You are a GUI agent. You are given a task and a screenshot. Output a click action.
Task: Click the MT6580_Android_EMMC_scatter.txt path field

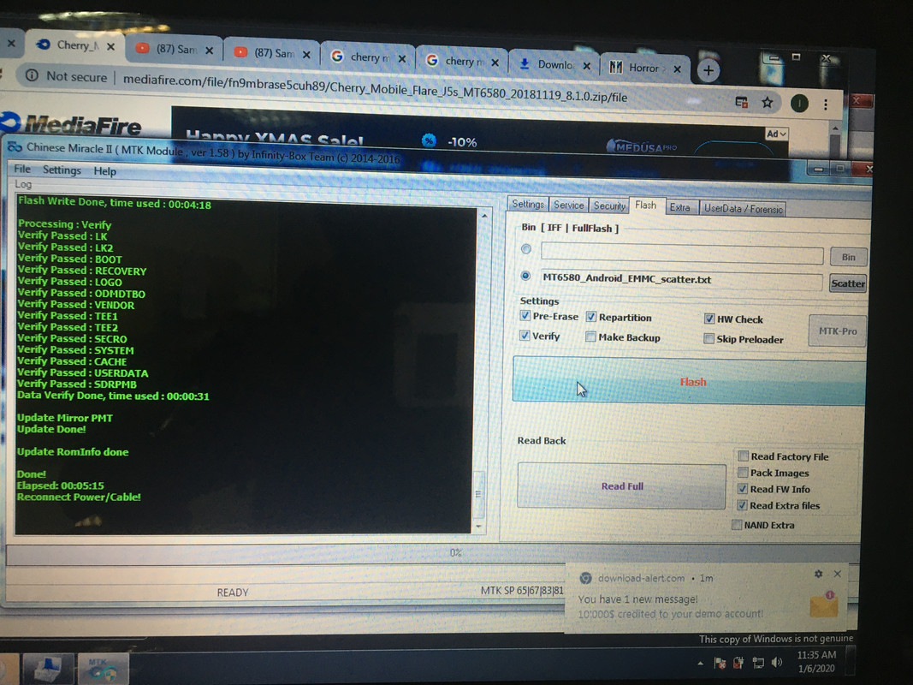681,280
